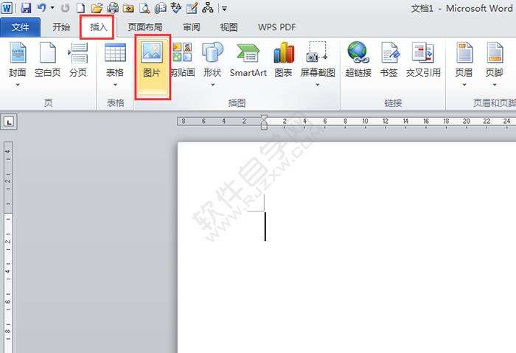Insert a 分页 page break
Image resolution: width=516 pixels, height=353 pixels.
(x=78, y=60)
